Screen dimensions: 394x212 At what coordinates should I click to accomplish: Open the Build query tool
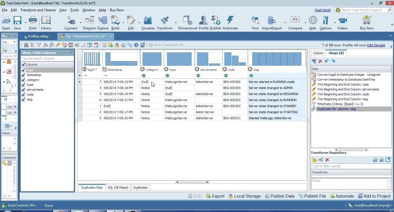(115, 23)
